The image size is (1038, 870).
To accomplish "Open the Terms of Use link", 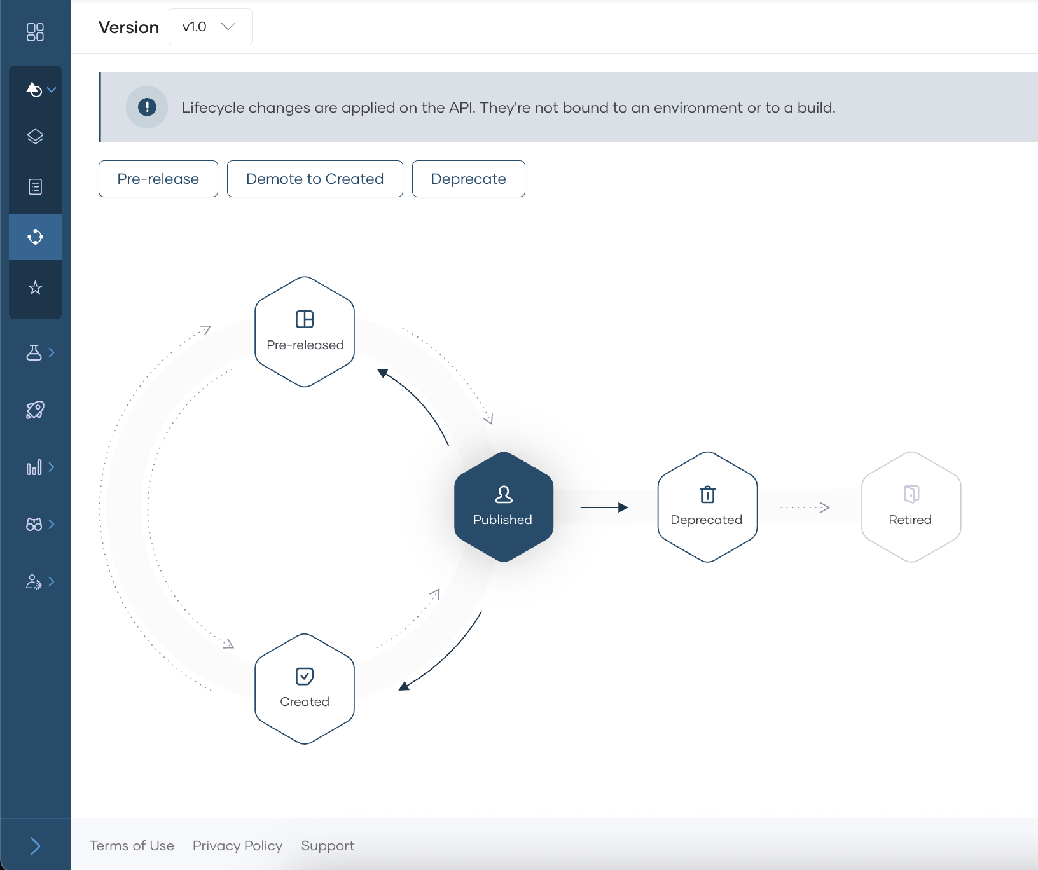I will pos(132,845).
